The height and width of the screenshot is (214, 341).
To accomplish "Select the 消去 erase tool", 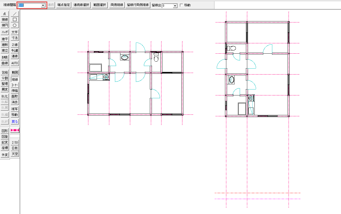I will click(15, 102).
